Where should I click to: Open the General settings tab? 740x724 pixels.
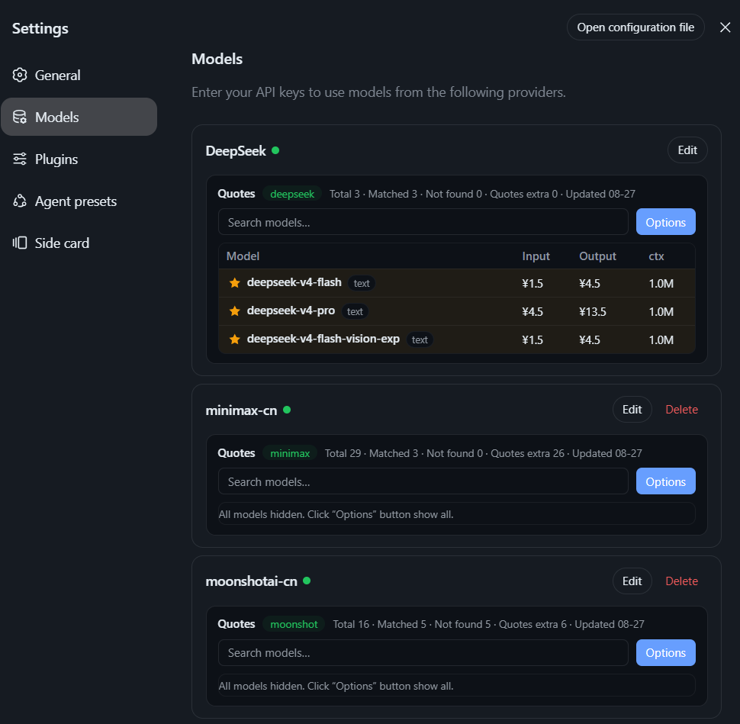pyautogui.click(x=79, y=75)
